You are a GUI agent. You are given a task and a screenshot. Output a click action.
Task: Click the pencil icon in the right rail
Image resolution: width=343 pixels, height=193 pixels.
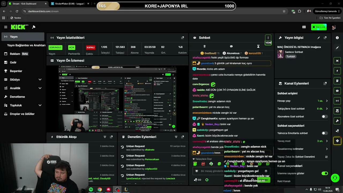pyautogui.click(x=337, y=48)
